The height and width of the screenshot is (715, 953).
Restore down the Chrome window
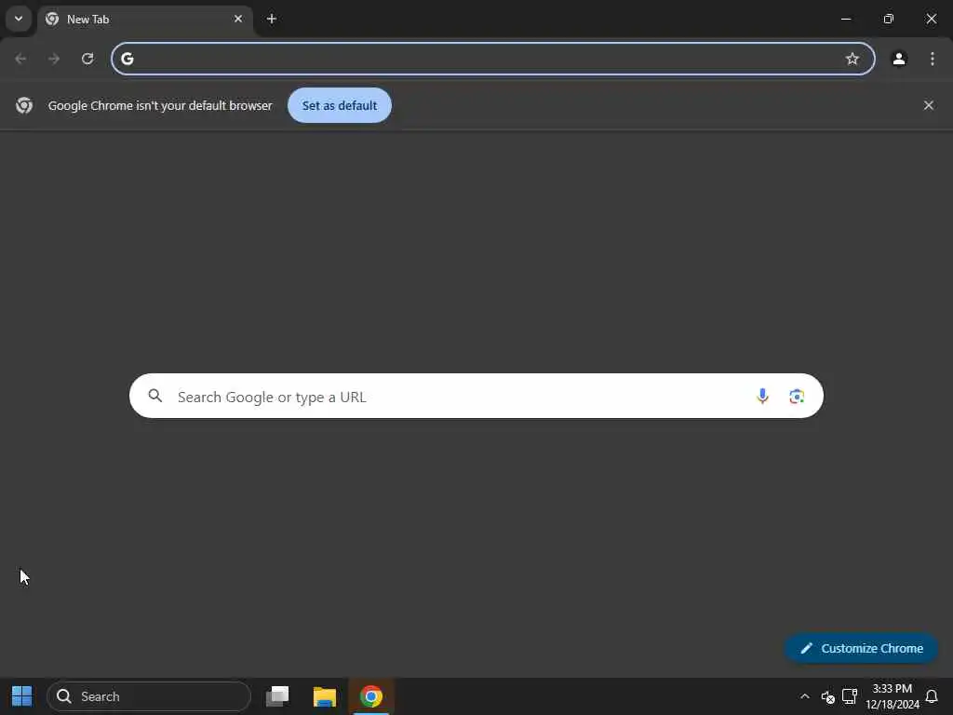pos(889,19)
